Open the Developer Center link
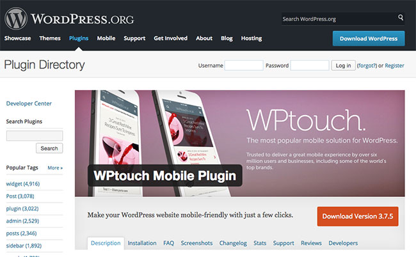The height and width of the screenshot is (257, 416). point(29,104)
